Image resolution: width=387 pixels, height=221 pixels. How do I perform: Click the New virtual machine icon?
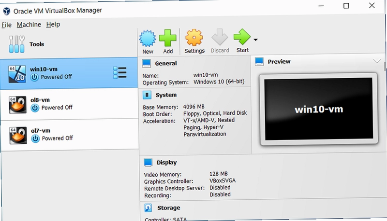148,39
